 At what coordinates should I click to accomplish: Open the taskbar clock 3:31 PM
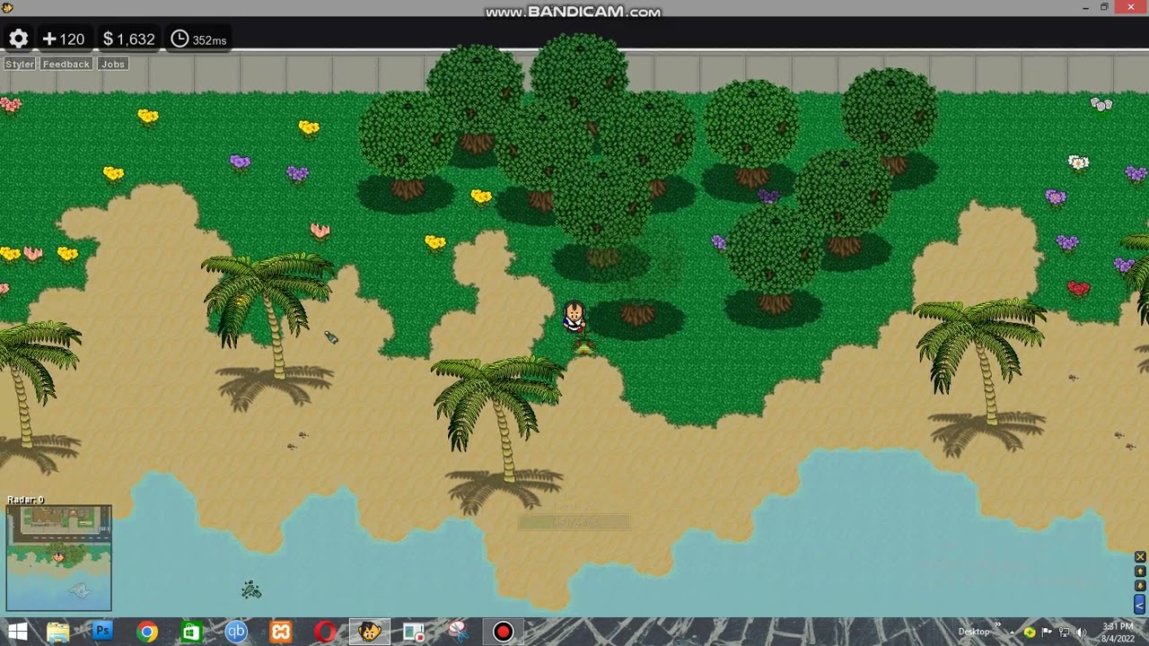(1118, 632)
